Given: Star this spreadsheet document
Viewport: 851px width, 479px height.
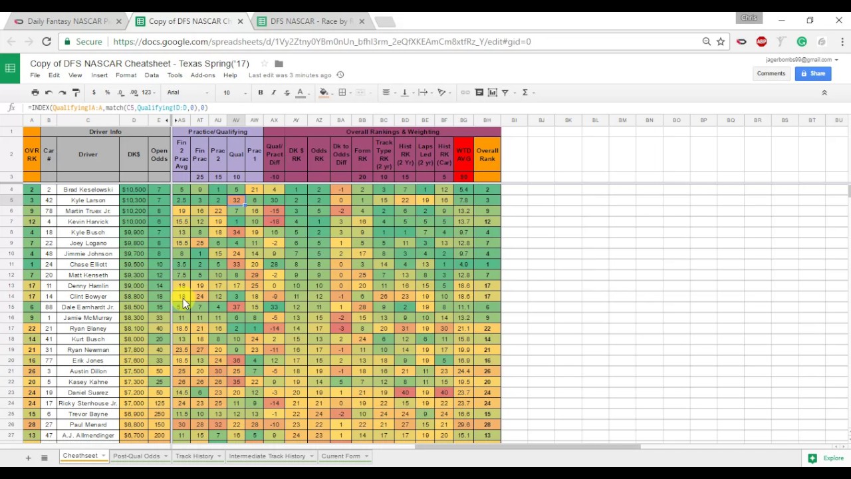Looking at the screenshot, I should coord(264,64).
